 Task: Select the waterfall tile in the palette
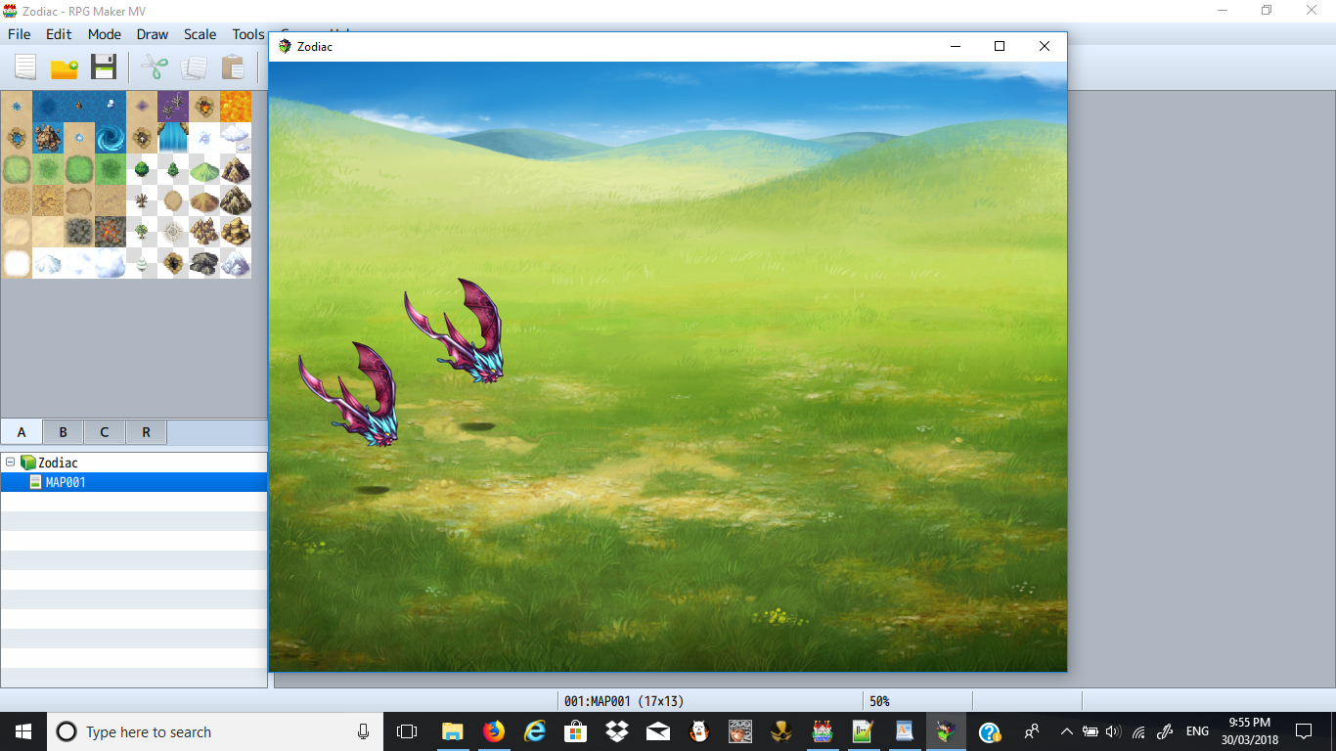tap(173, 138)
